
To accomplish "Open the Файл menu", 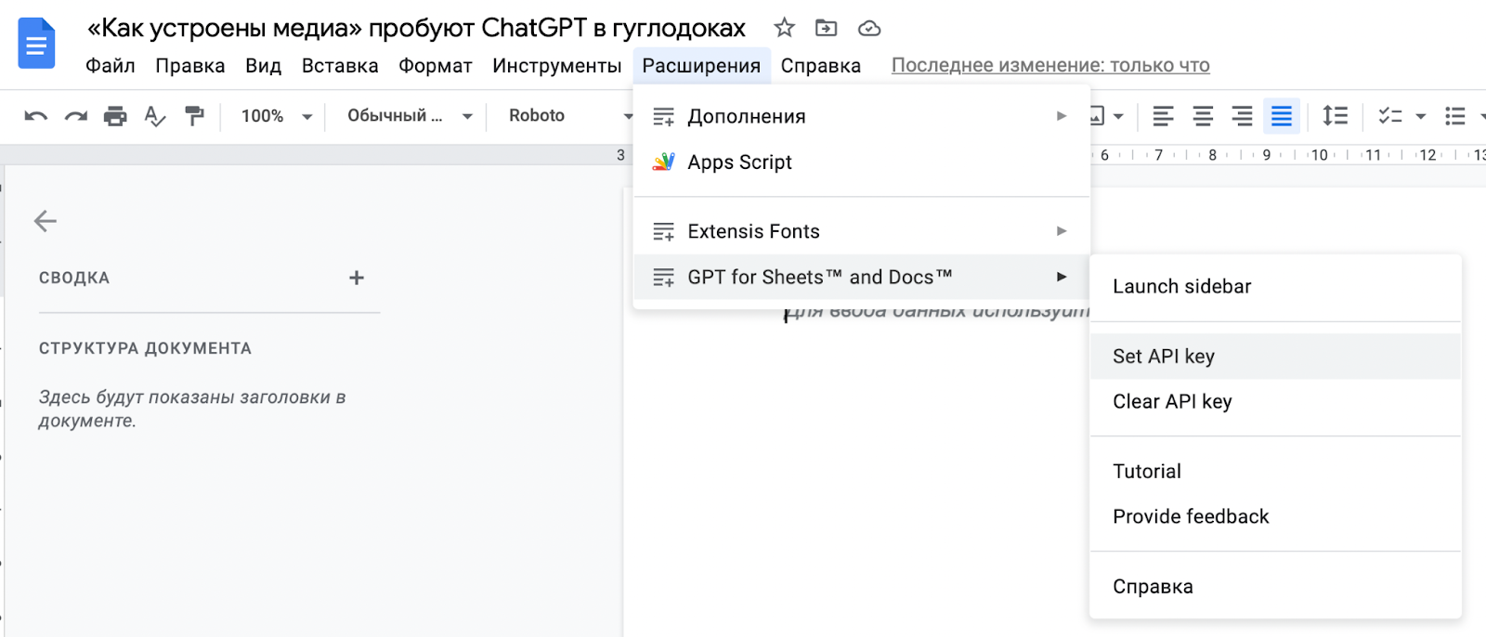I will coord(111,66).
